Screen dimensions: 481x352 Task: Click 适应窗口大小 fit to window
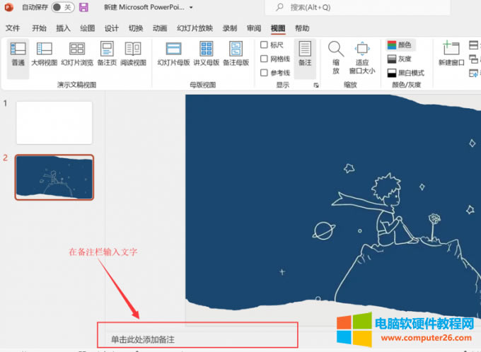click(x=362, y=57)
